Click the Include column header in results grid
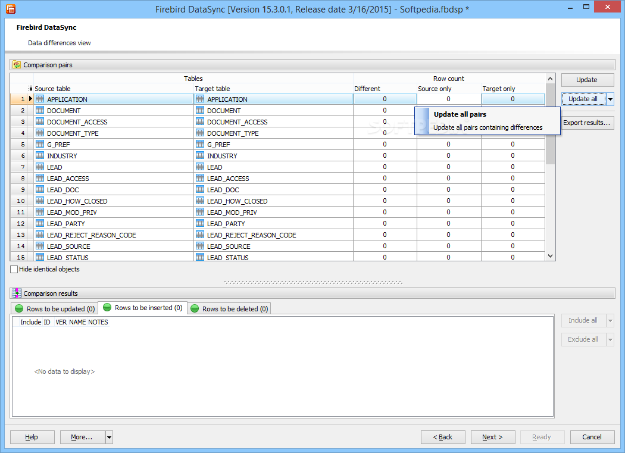The width and height of the screenshot is (625, 453). click(31, 322)
